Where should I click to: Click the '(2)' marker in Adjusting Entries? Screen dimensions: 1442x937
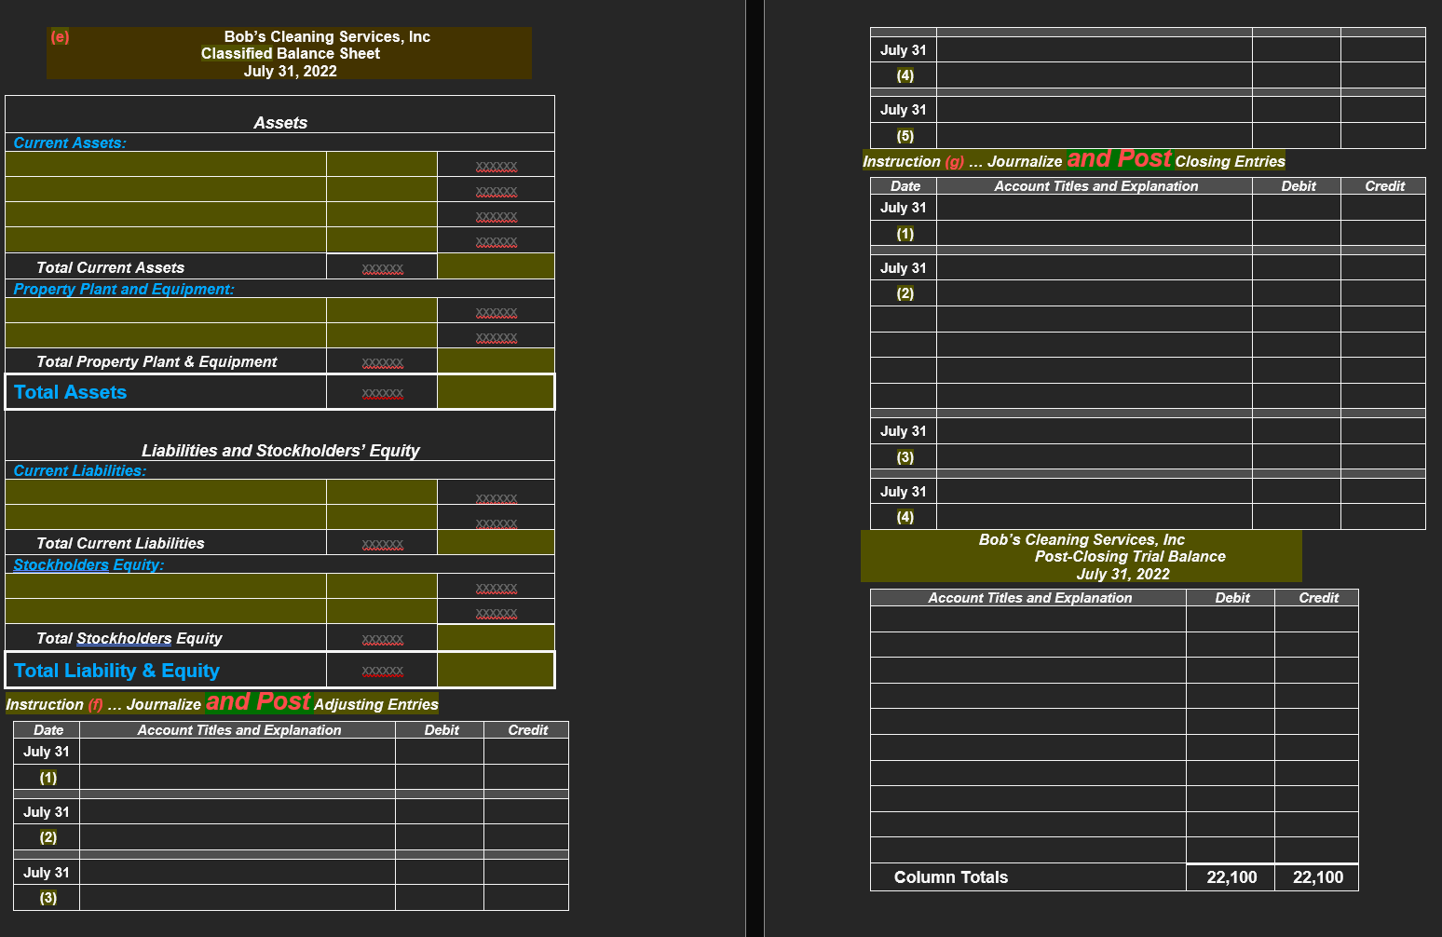pyautogui.click(x=48, y=836)
